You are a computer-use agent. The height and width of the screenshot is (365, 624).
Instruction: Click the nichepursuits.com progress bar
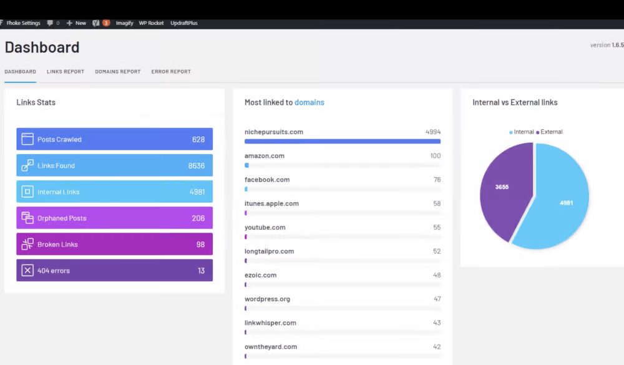343,141
